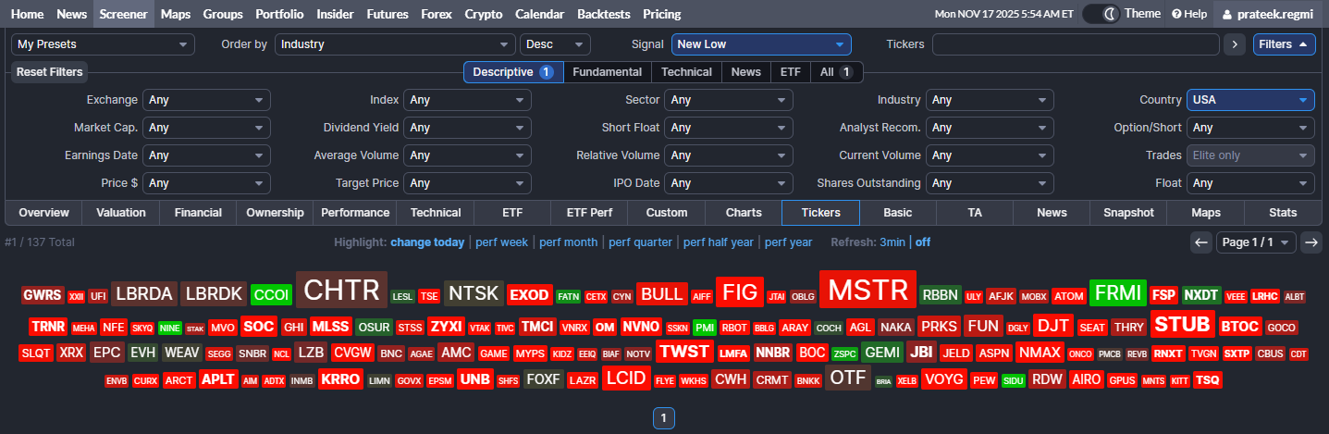Open My Presets dropdown
The width and height of the screenshot is (1329, 434).
tap(103, 44)
